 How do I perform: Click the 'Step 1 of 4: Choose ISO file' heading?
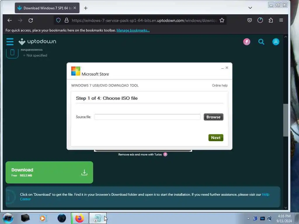(x=107, y=98)
